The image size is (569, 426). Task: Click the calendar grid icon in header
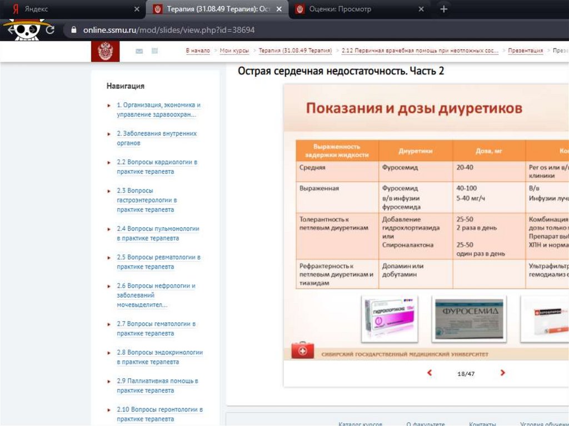click(x=154, y=51)
